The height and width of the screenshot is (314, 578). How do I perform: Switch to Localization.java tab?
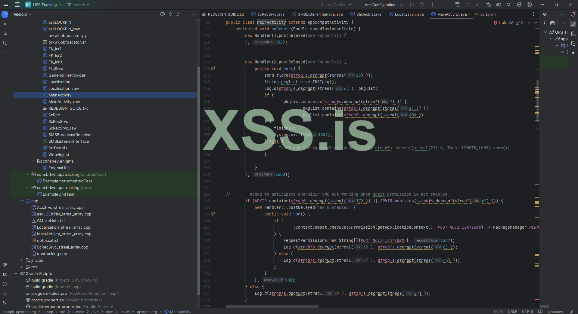tap(406, 14)
